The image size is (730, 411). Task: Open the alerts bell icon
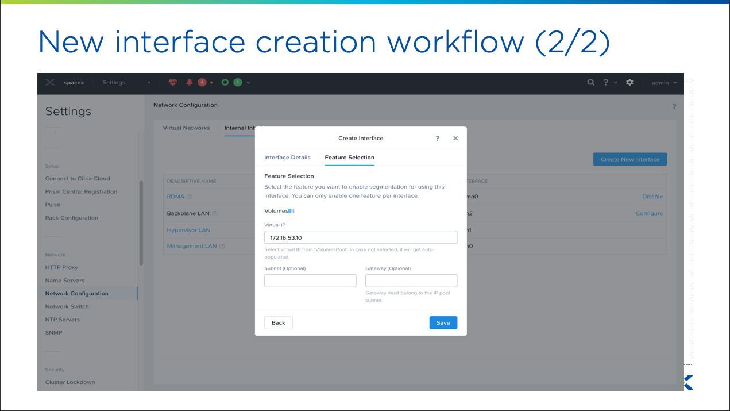coord(190,83)
